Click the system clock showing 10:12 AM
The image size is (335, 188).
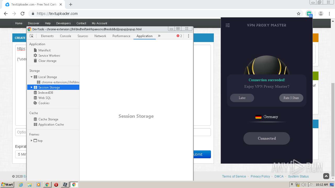tap(322, 185)
